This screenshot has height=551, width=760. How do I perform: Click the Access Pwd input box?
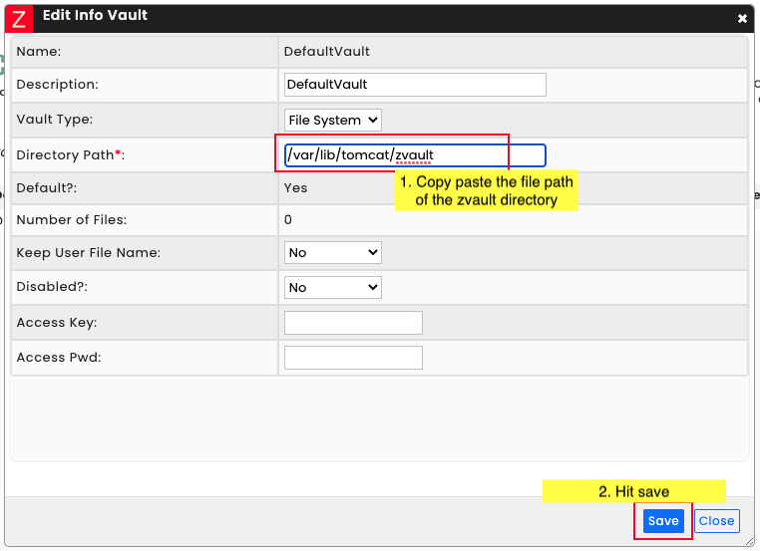(x=353, y=358)
